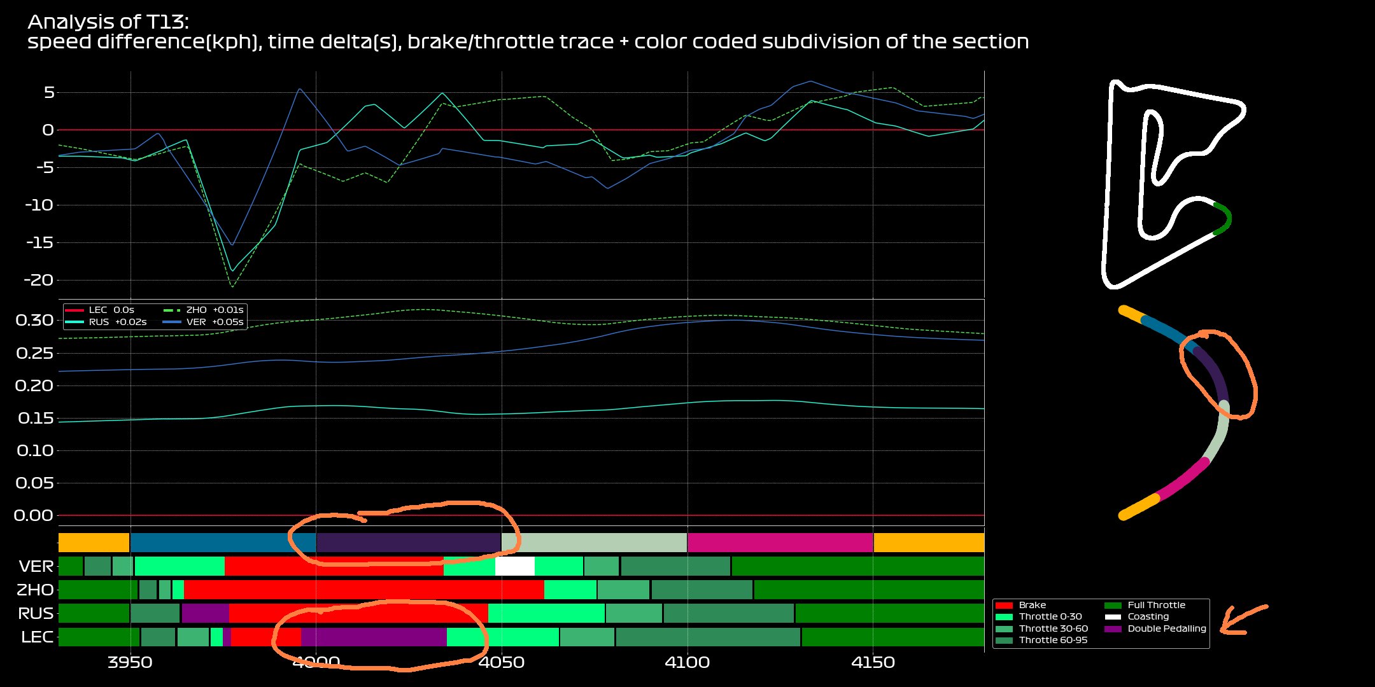Click the "-20" speed difference axis label
Screen dimensions: 1375x687
(39, 281)
